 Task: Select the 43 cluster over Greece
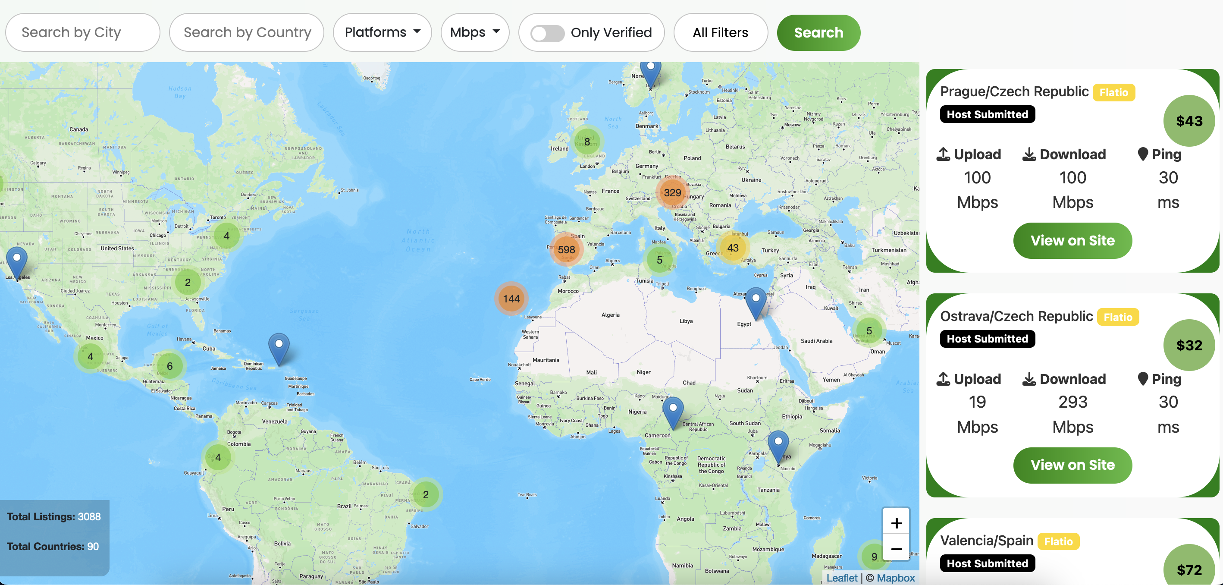[x=733, y=248]
